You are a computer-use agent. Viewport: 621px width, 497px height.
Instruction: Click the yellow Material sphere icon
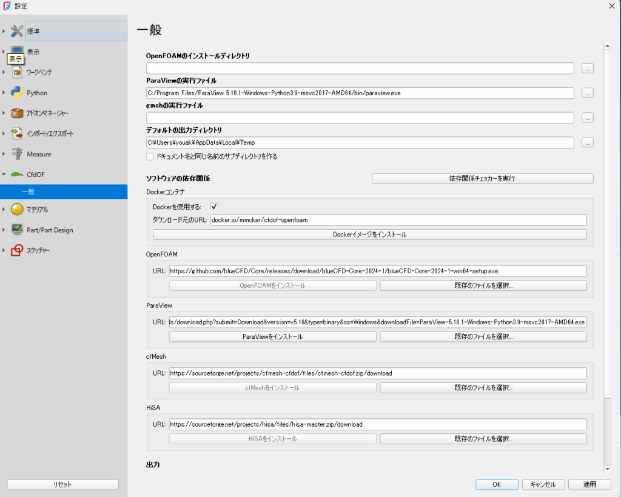coord(17,210)
